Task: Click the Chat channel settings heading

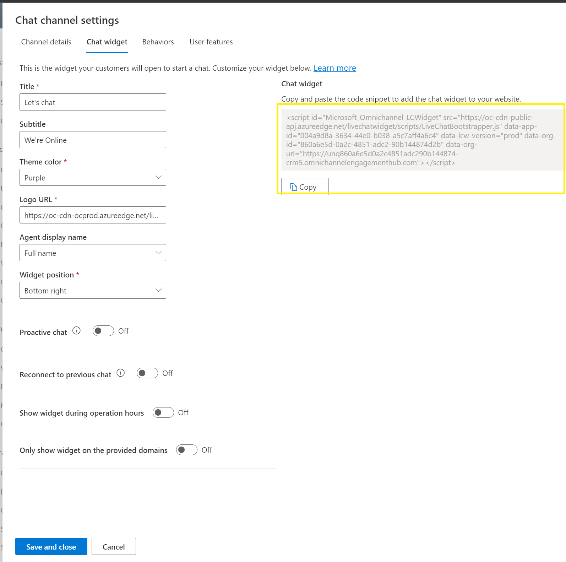Action: pos(67,20)
